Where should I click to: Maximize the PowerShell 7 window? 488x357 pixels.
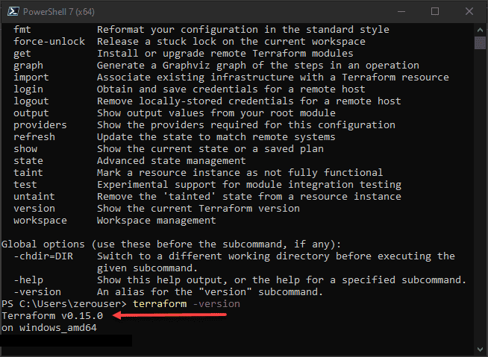[x=435, y=10]
